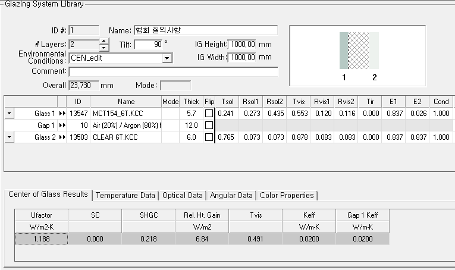Open the Optical Data tab

(182, 195)
